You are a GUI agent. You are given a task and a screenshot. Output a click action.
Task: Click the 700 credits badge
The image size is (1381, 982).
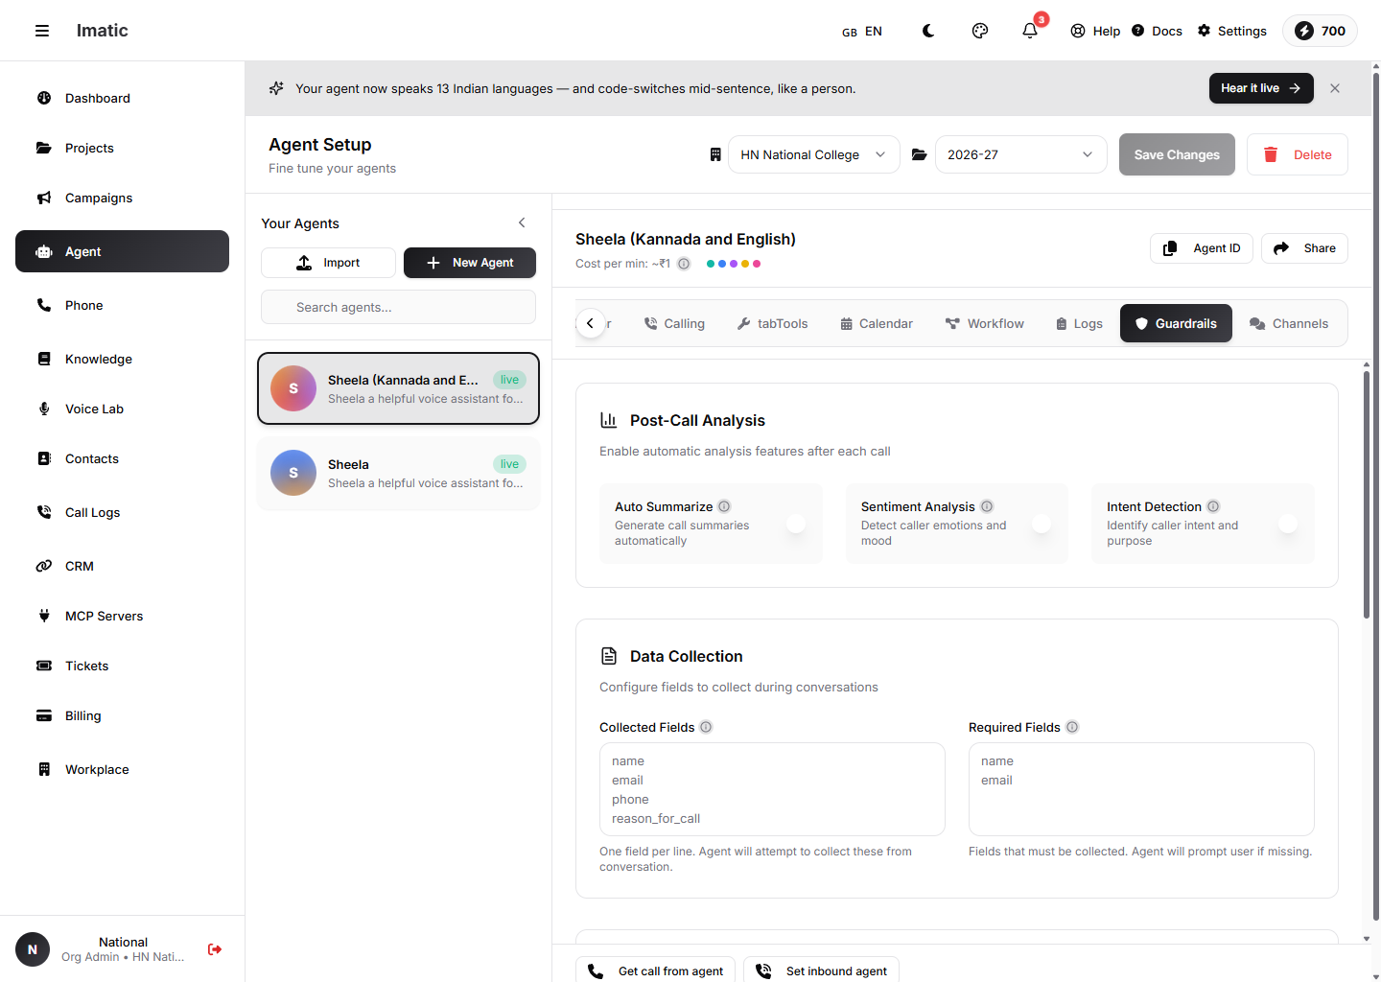tap(1320, 31)
